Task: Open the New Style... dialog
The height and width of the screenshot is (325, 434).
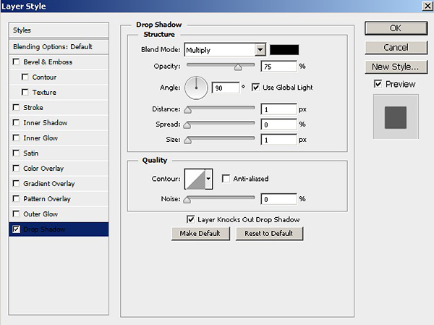Action: click(x=396, y=67)
